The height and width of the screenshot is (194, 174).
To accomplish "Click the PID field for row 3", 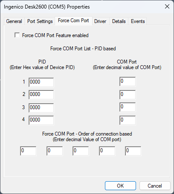I will coord(41,108).
